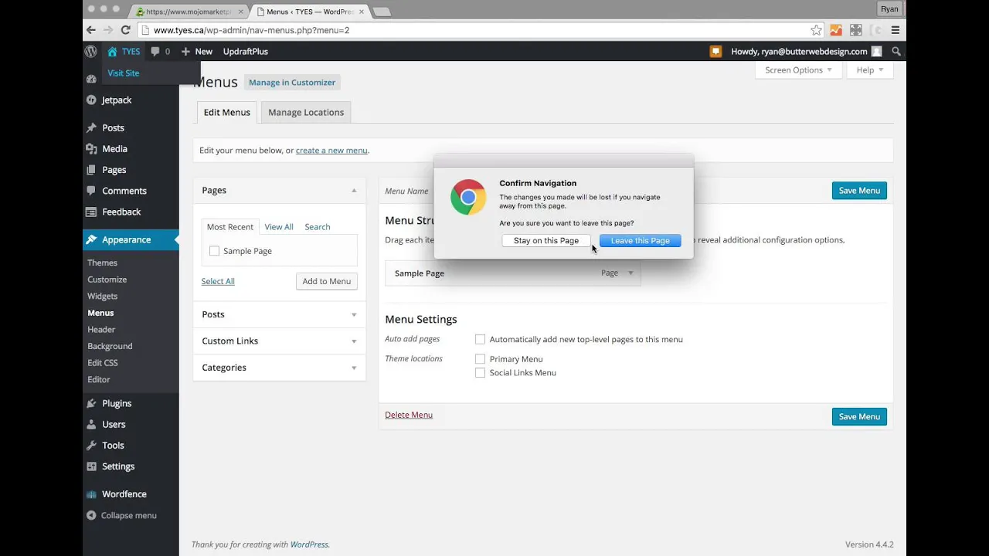Switch to the mojomarketplace browser tab
Image resolution: width=989 pixels, height=556 pixels.
pos(189,12)
